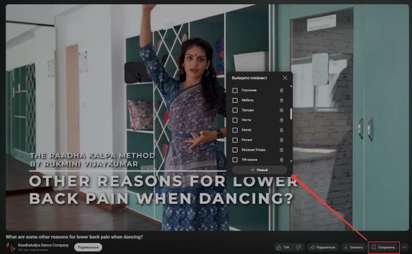Click the Сохранить bookmark button
Screen dimensions: 412x254
pos(384,247)
